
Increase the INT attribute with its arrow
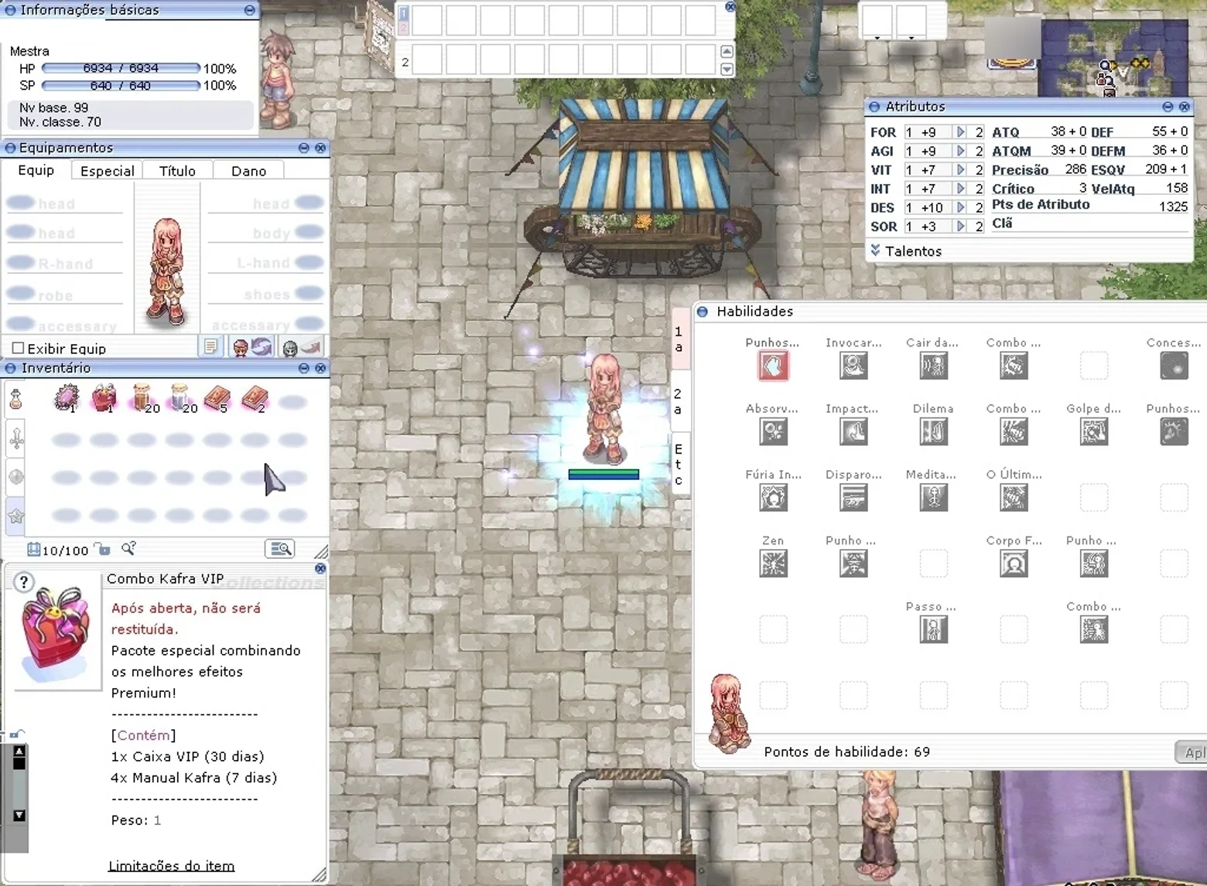pyautogui.click(x=960, y=189)
